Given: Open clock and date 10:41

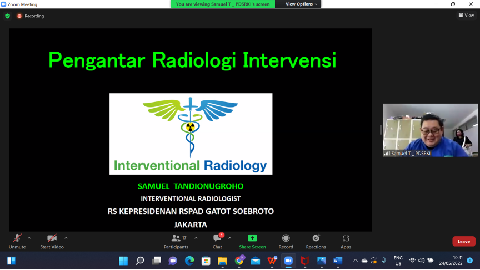Looking at the screenshot, I should point(451,261).
